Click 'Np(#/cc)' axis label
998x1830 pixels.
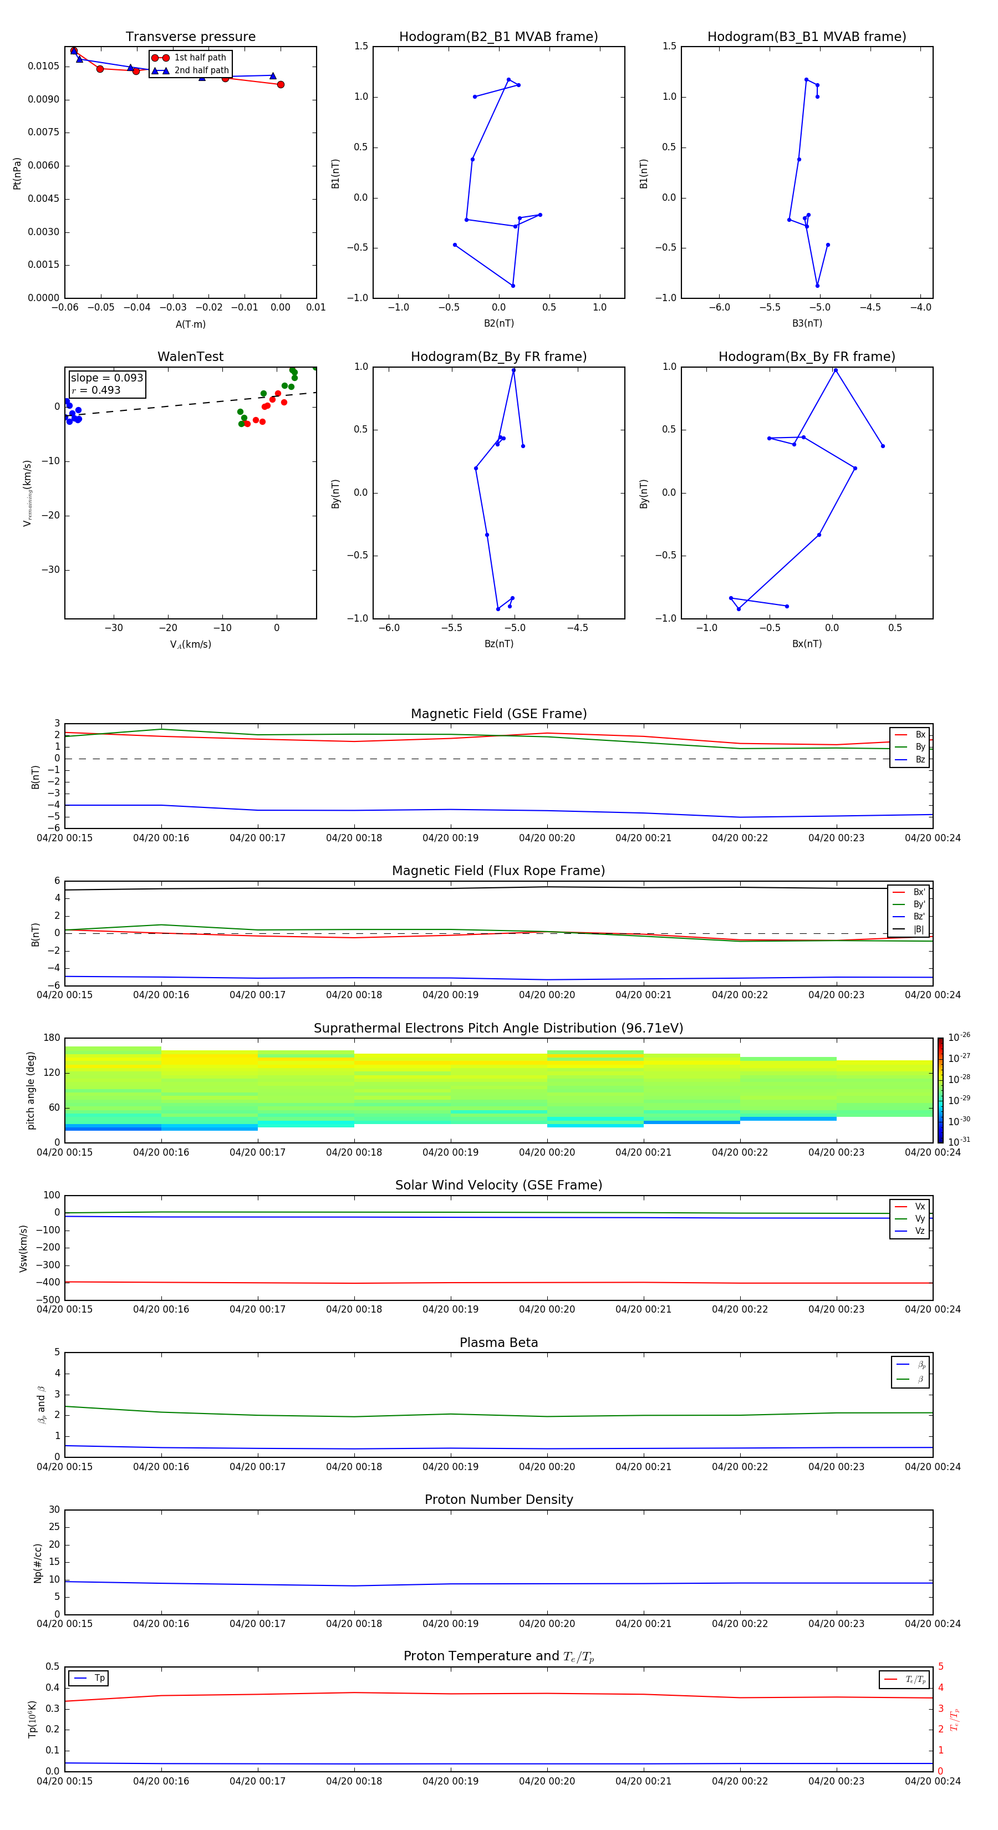click(38, 1562)
